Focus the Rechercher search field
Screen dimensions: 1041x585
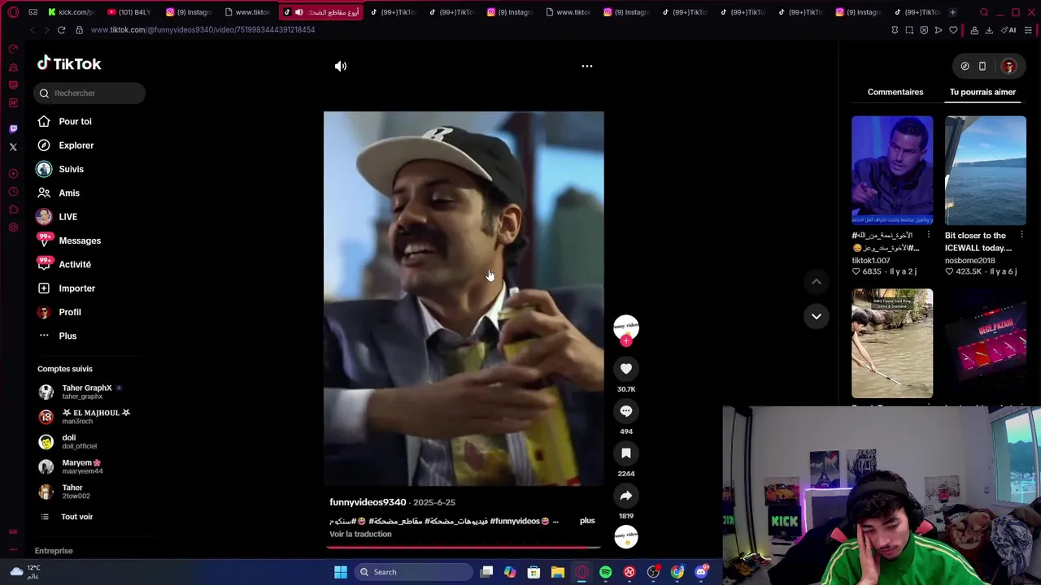point(90,93)
